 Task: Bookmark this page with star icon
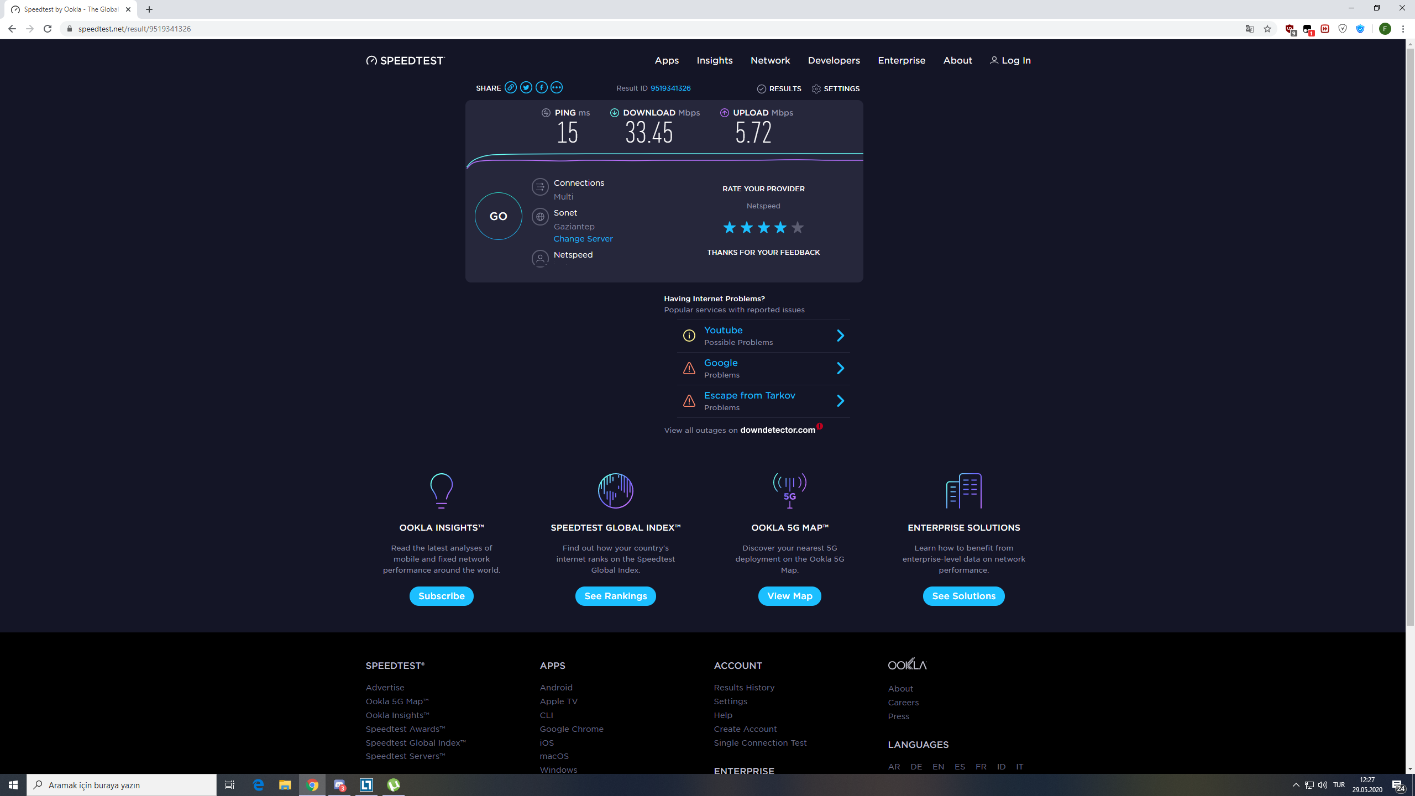tap(1267, 29)
